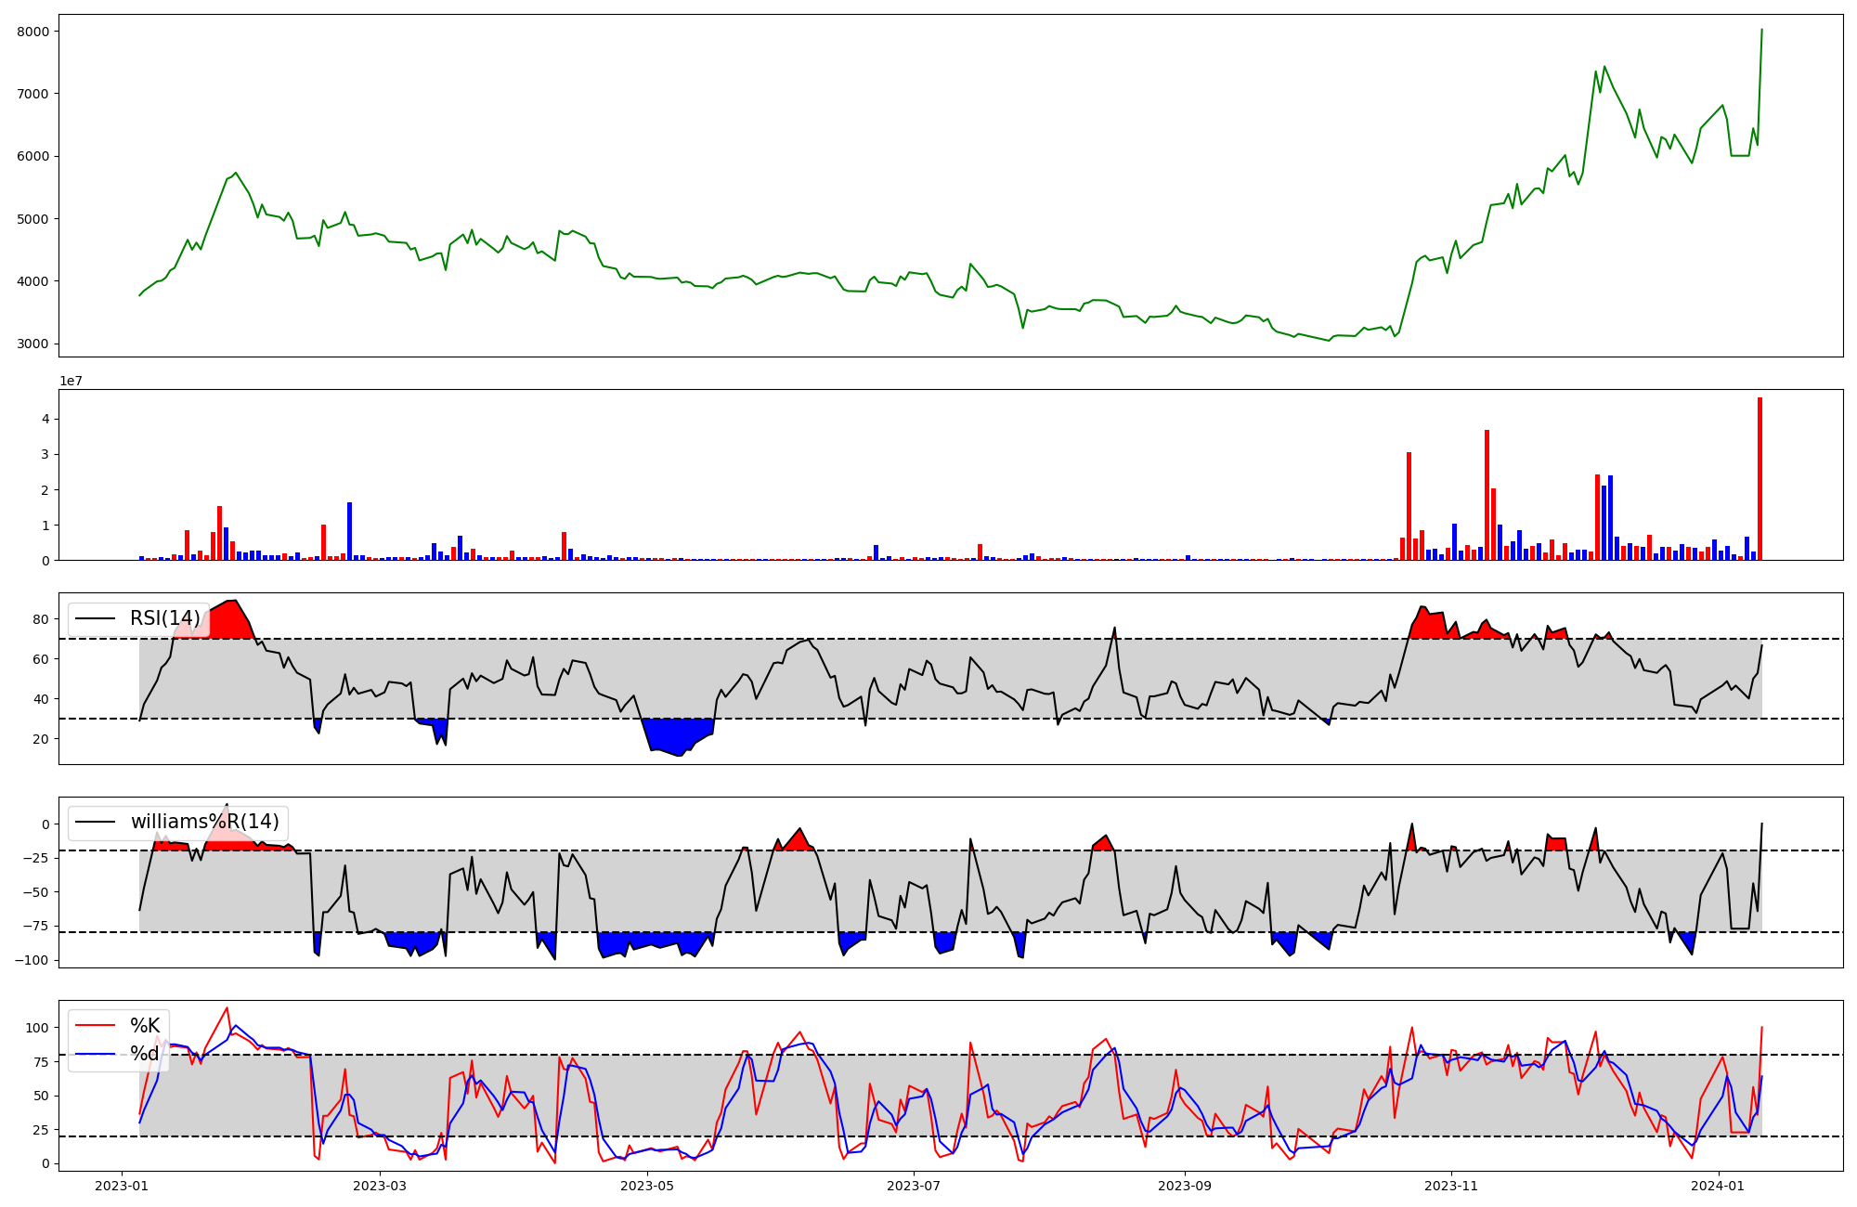
Task: Select the %K legend label
Action: click(145, 1026)
